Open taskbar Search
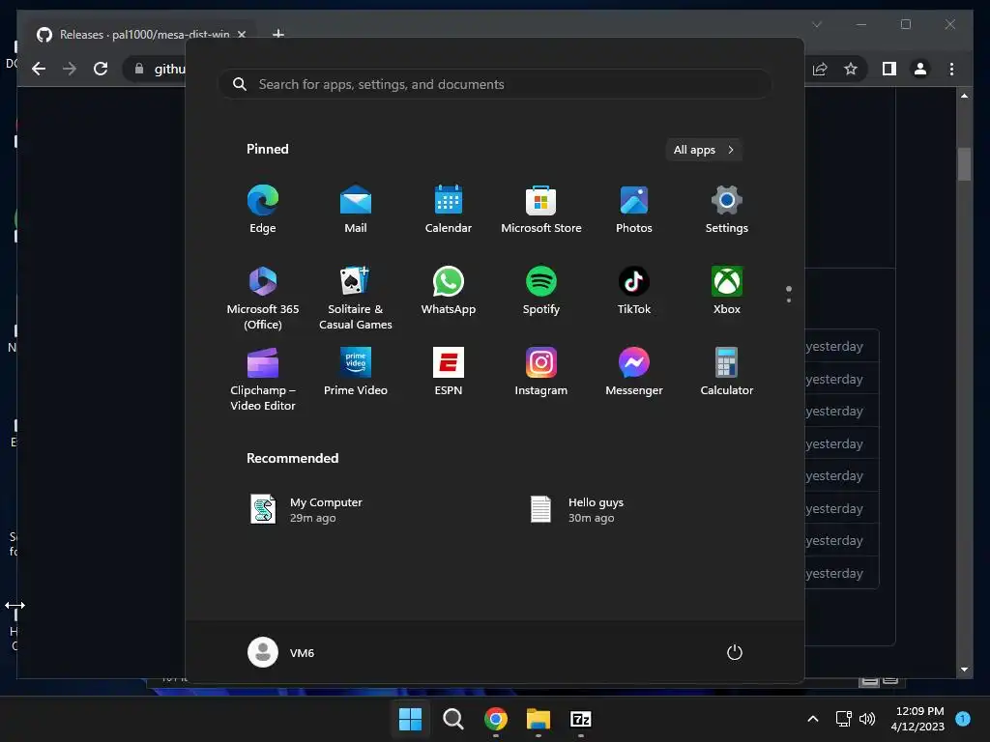Image resolution: width=990 pixels, height=742 pixels. pyautogui.click(x=452, y=719)
